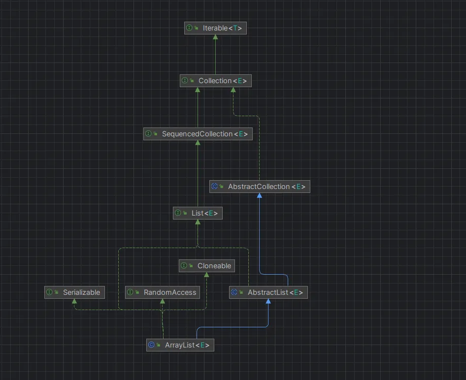The width and height of the screenshot is (466, 380).
Task: Click the interface icon on the Collection<E> node
Action: (185, 81)
